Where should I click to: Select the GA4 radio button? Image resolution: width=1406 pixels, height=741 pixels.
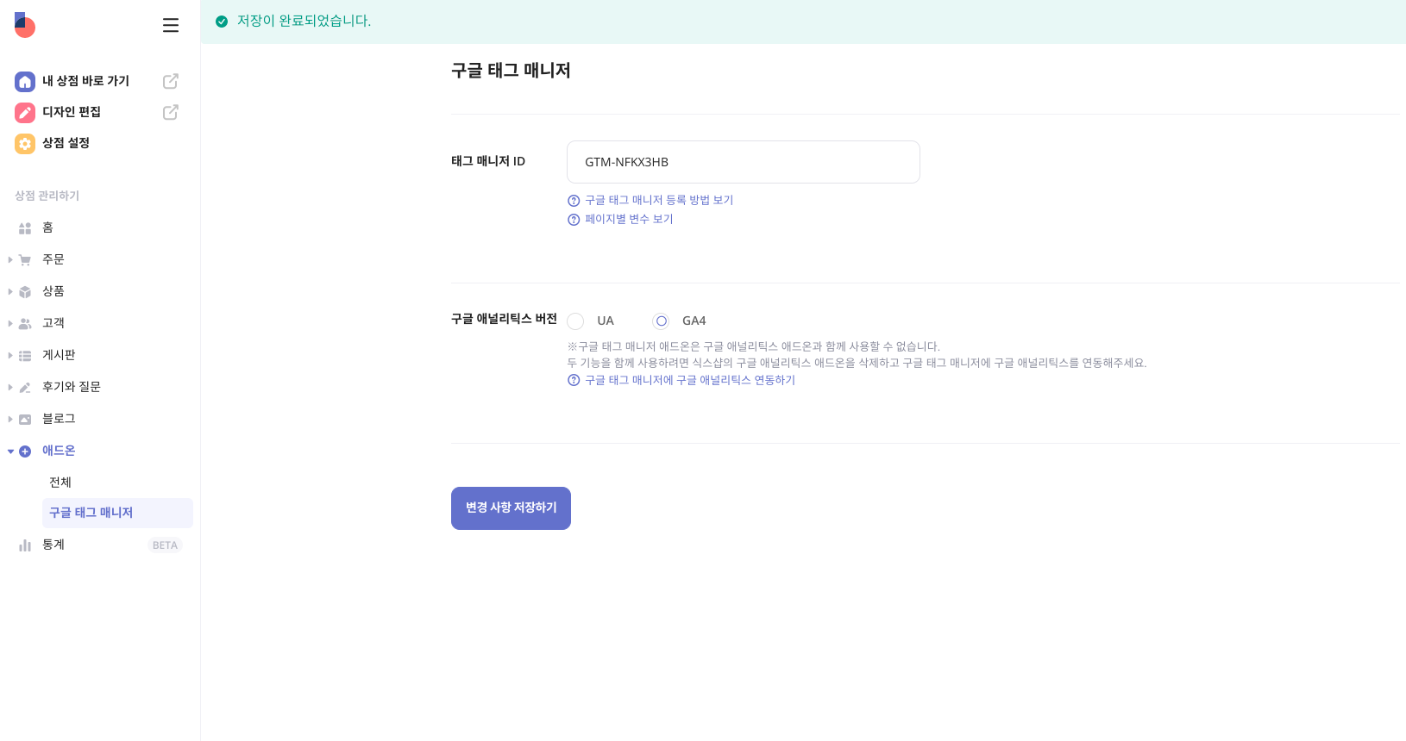[661, 321]
